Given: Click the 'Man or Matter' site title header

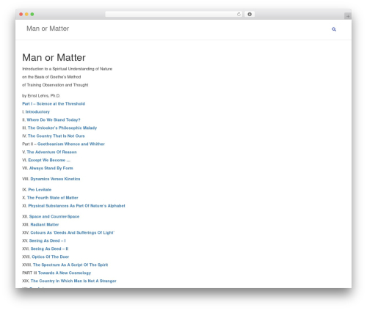Looking at the screenshot, I should [x=48, y=29].
